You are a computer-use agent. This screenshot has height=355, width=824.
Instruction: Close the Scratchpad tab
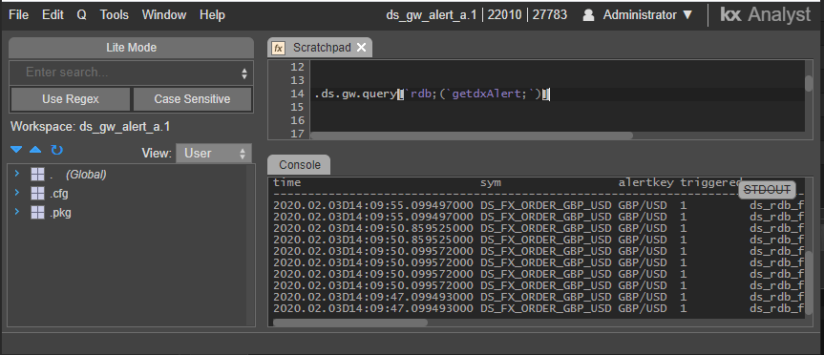coord(361,48)
